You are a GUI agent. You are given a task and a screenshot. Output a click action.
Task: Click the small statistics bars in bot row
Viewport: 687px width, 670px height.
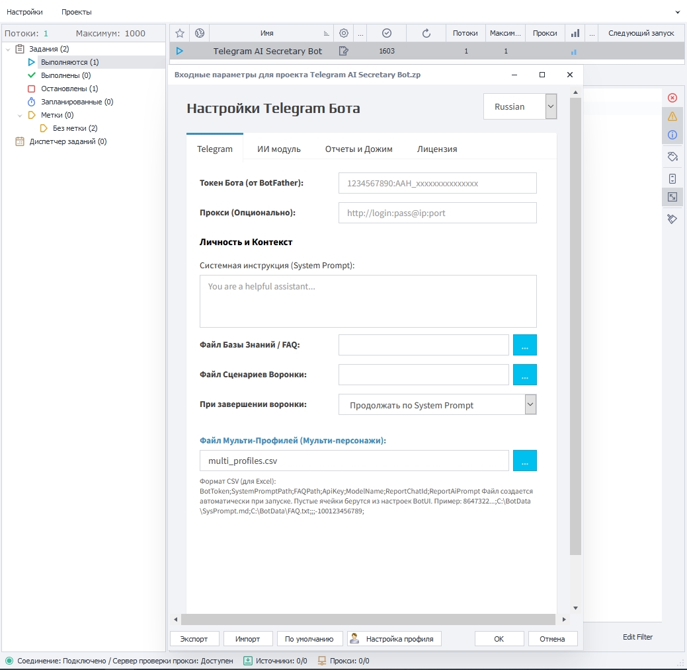[574, 52]
